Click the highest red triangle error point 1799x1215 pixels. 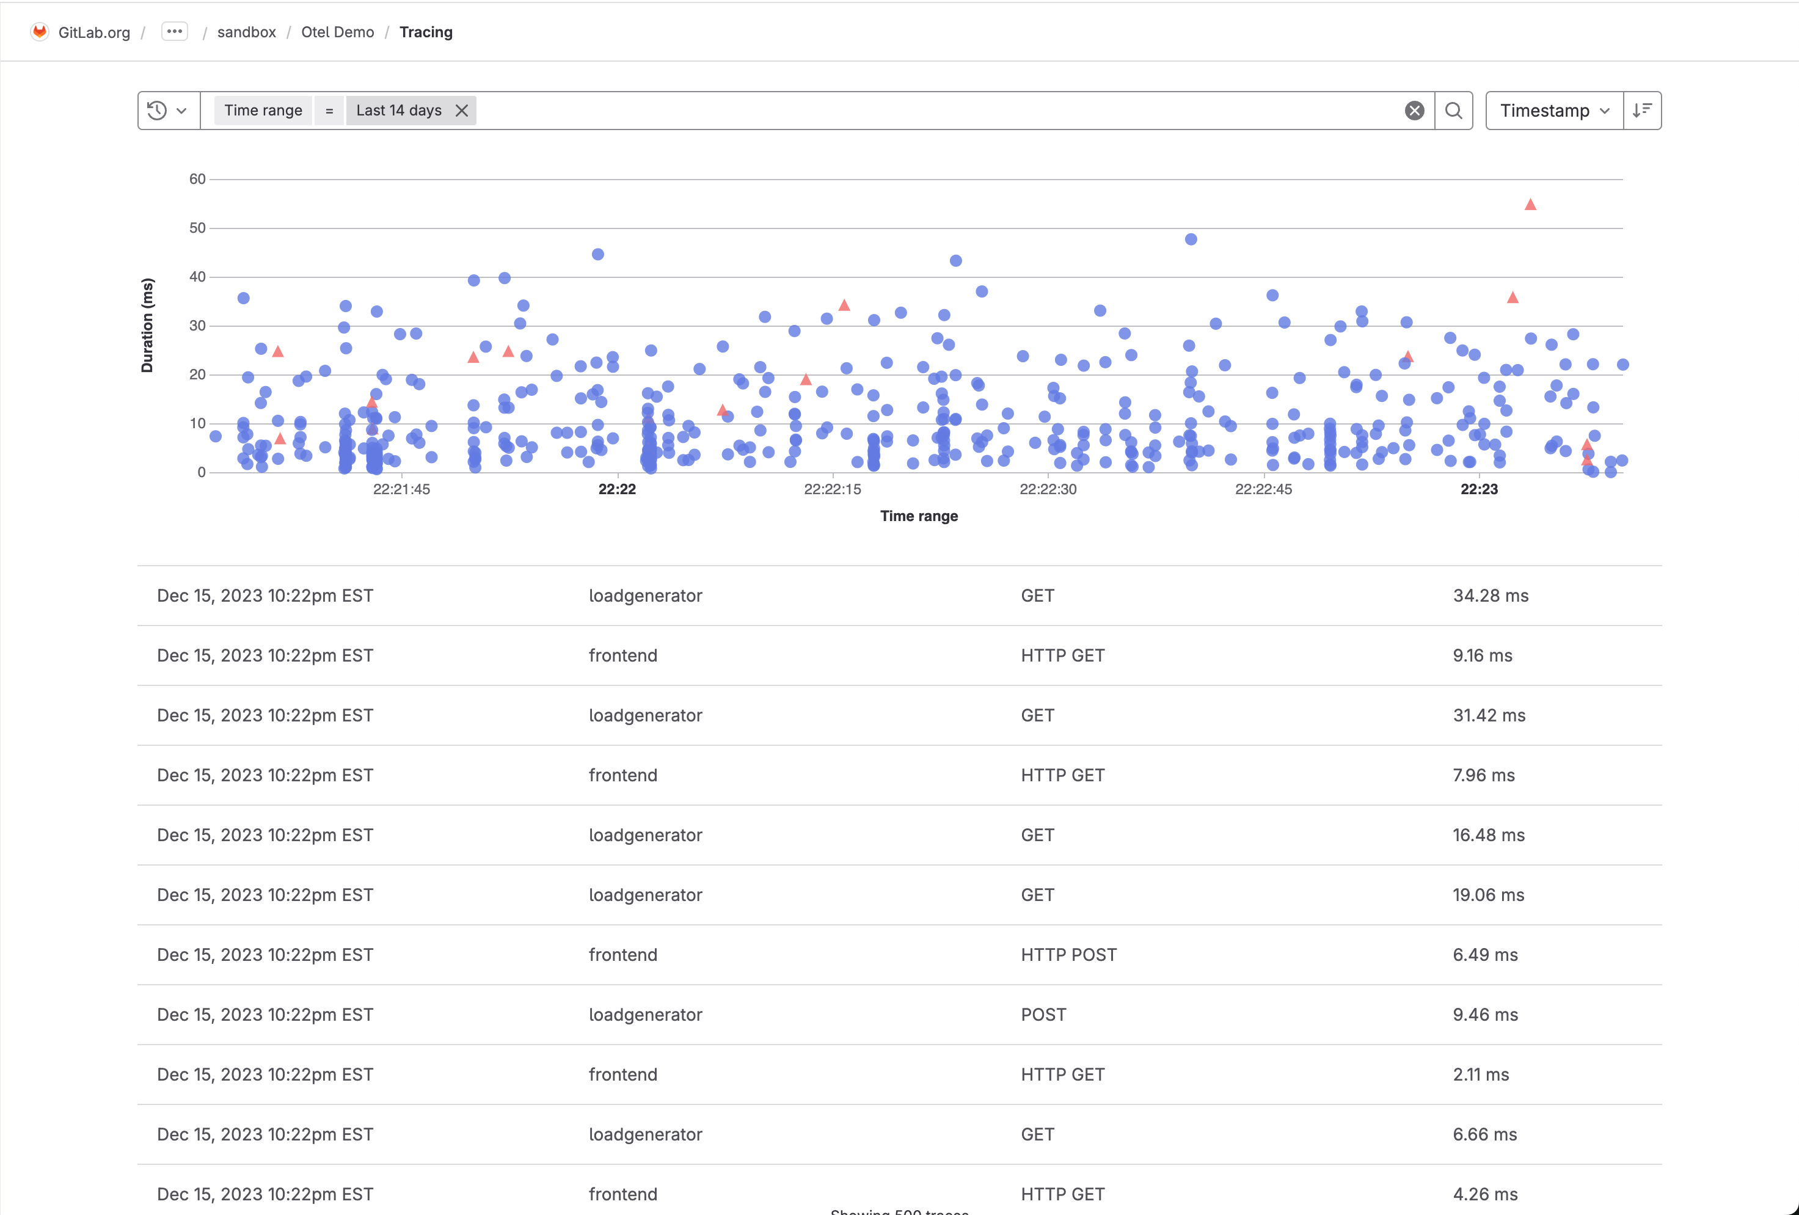pos(1530,205)
